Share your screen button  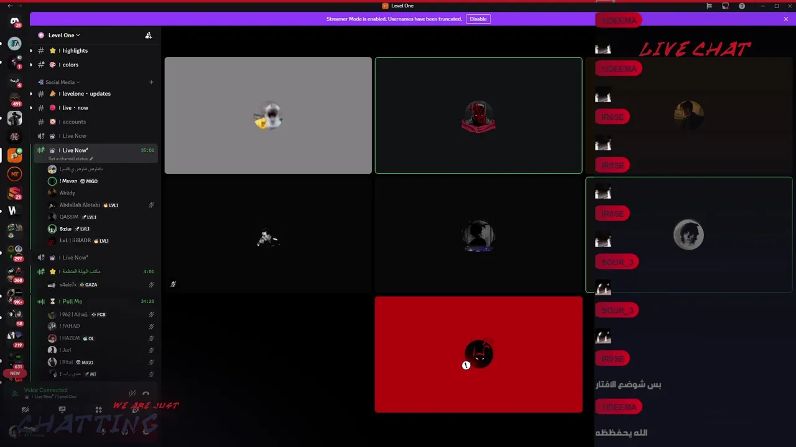point(62,410)
